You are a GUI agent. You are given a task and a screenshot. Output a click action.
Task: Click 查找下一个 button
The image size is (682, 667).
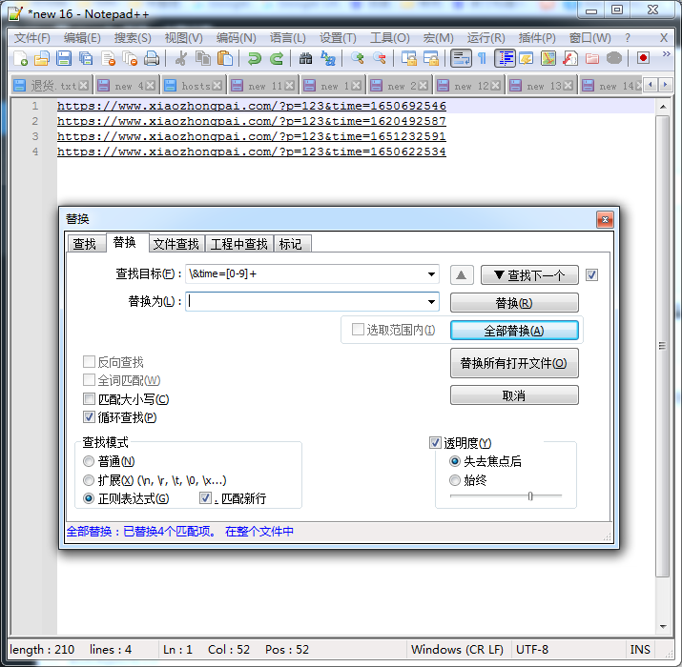[x=529, y=275]
